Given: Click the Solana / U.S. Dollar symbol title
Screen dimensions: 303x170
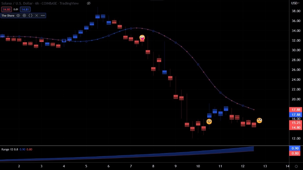Looking at the screenshot, I should 17,3.
